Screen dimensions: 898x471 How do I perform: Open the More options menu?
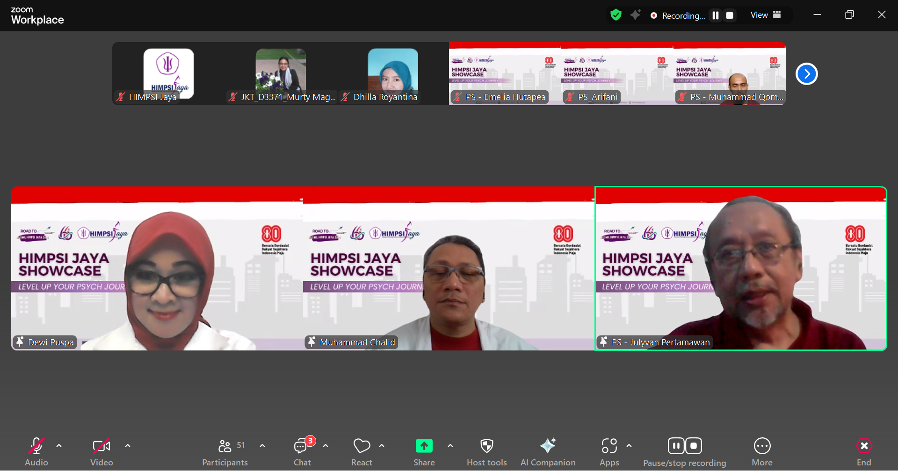click(762, 451)
